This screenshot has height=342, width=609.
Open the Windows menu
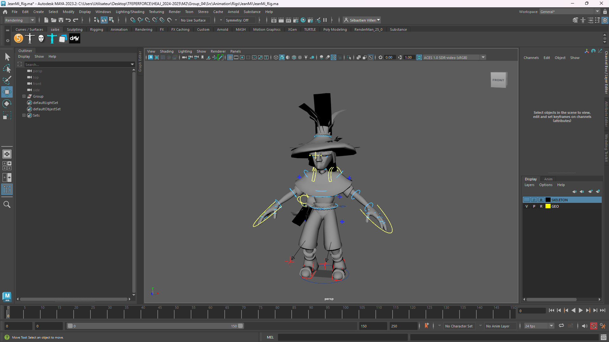pos(103,12)
